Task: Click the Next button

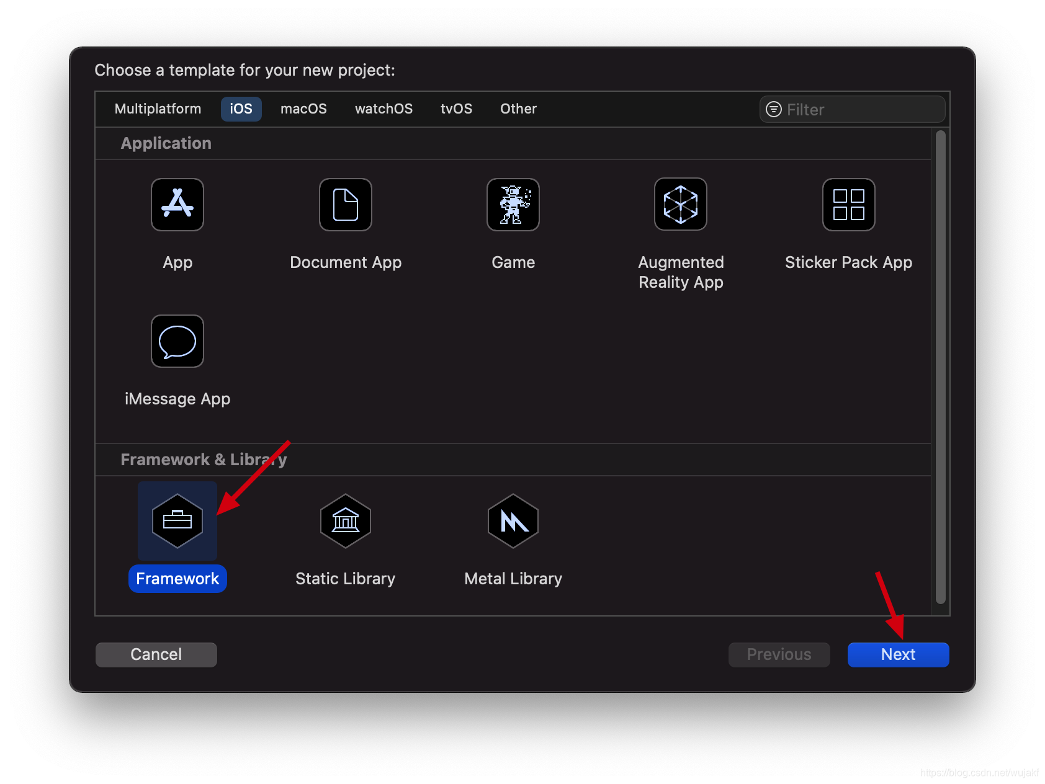Action: (x=898, y=655)
